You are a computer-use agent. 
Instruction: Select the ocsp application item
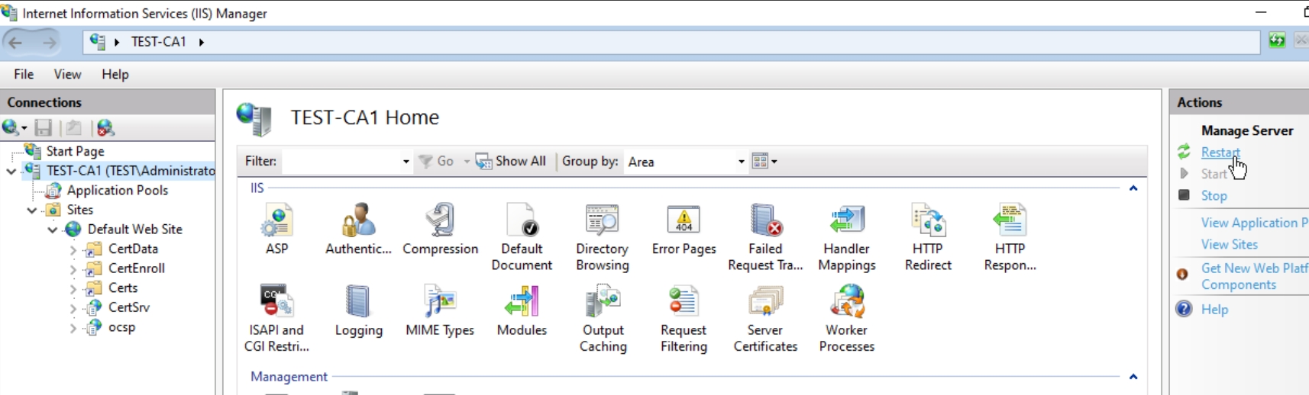pyautogui.click(x=121, y=327)
